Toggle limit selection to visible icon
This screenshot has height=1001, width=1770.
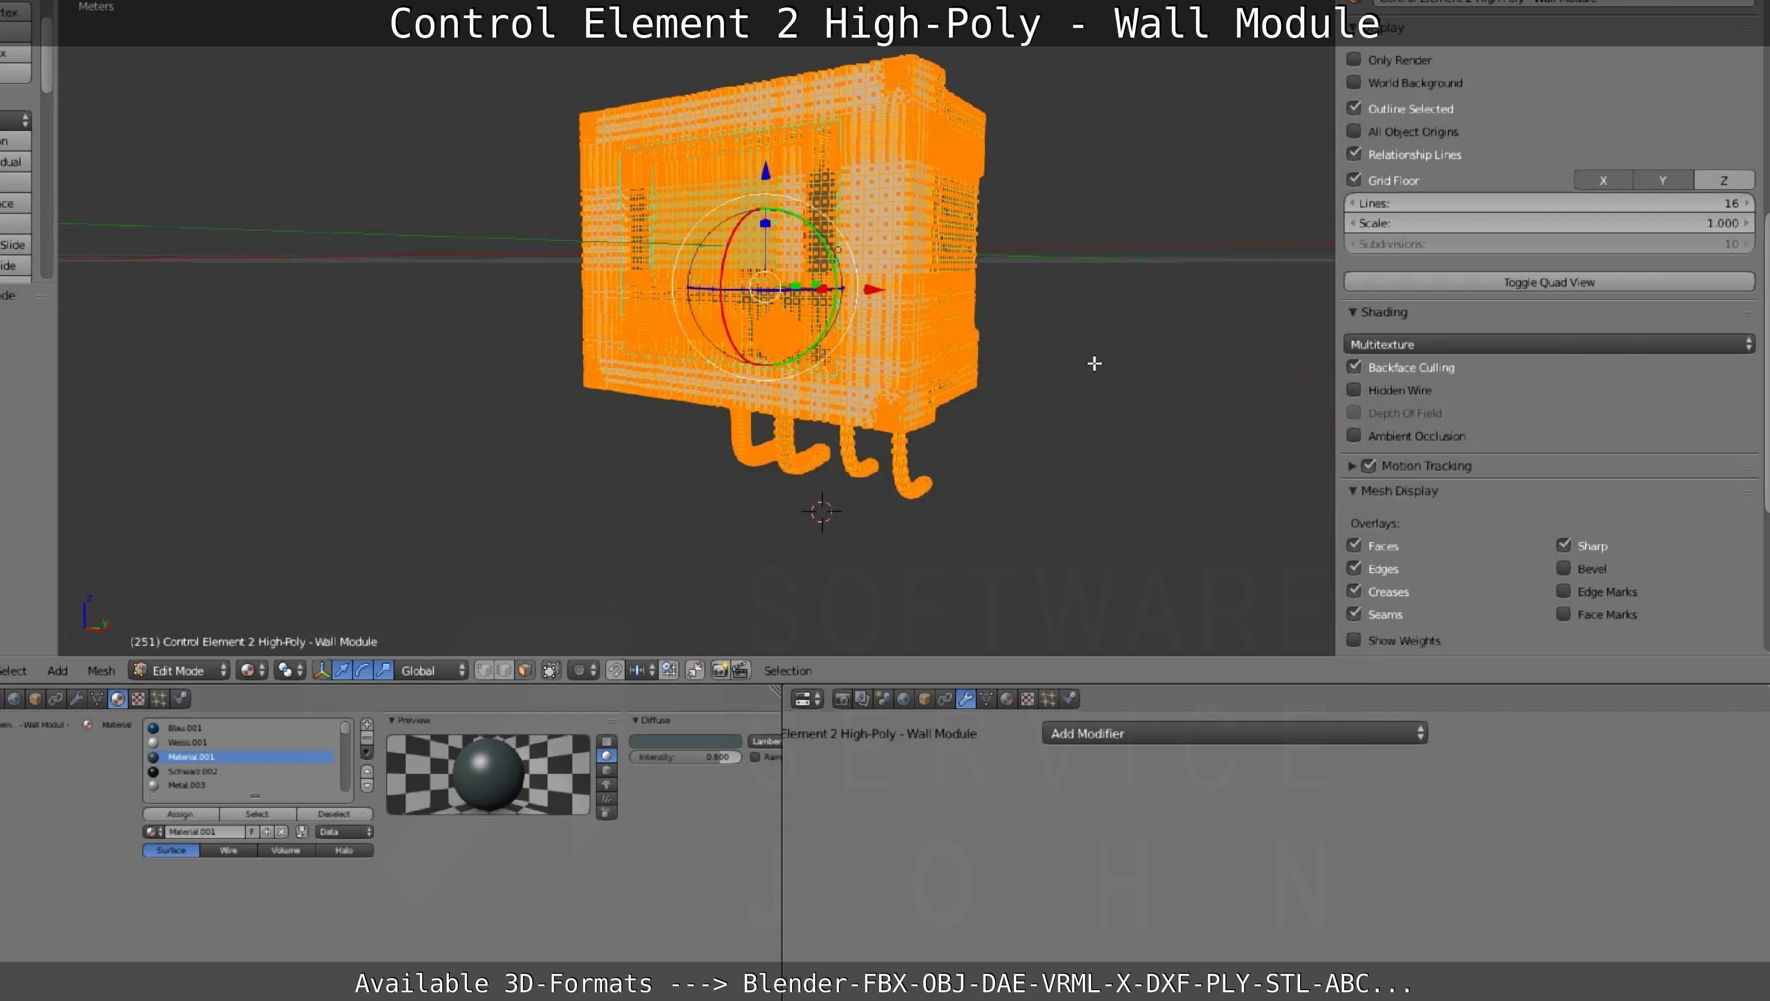click(x=551, y=670)
